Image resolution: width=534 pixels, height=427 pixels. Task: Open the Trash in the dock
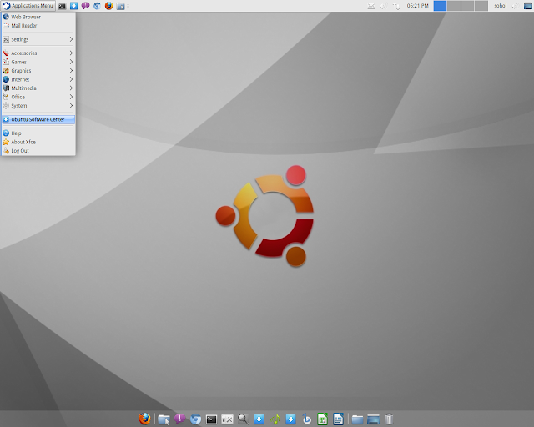[x=389, y=419]
